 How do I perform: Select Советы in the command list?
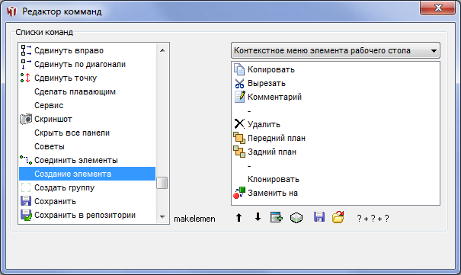pyautogui.click(x=50, y=146)
